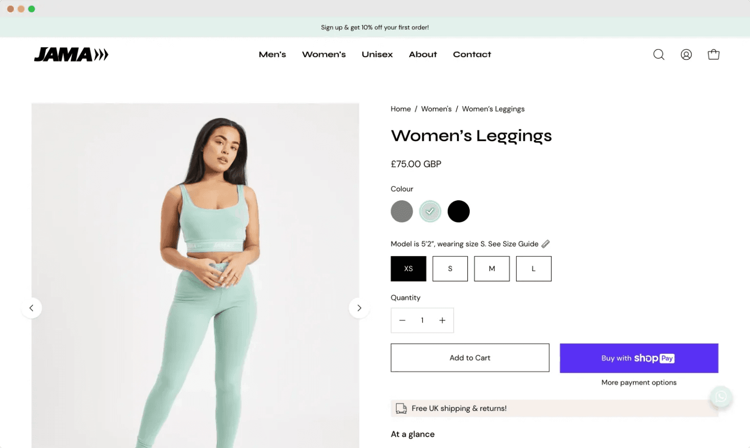Screen dimensions: 750x448
Task: Open the Women's menu
Action: pos(324,54)
